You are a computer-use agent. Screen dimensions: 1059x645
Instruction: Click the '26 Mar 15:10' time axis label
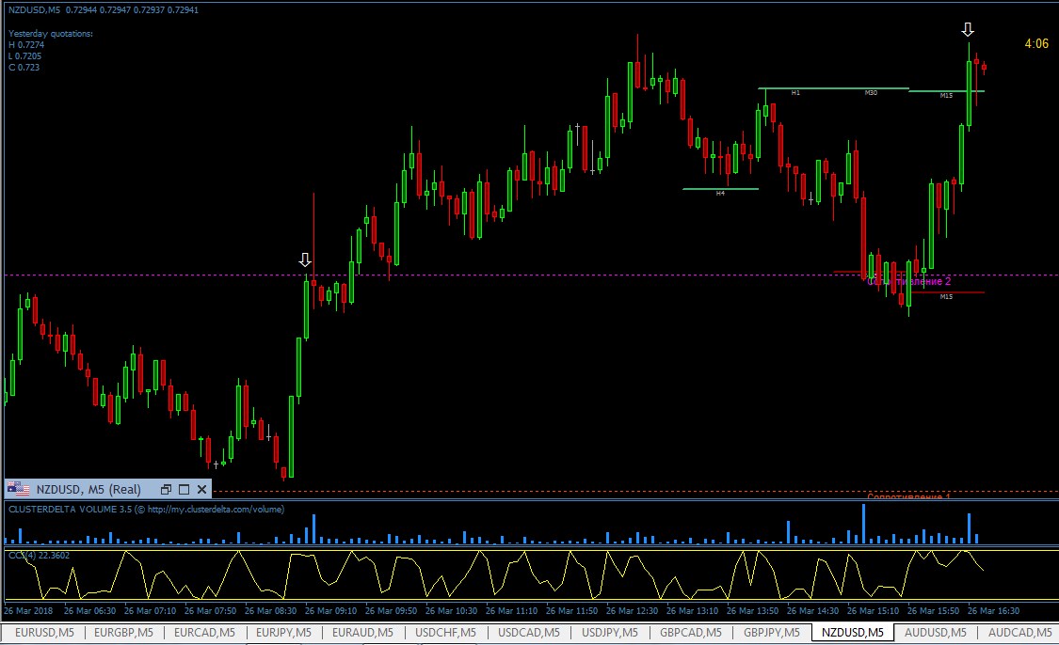tap(874, 610)
